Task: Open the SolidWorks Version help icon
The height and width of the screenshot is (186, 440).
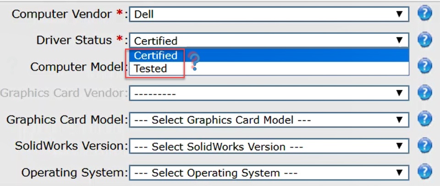Action: 425,146
